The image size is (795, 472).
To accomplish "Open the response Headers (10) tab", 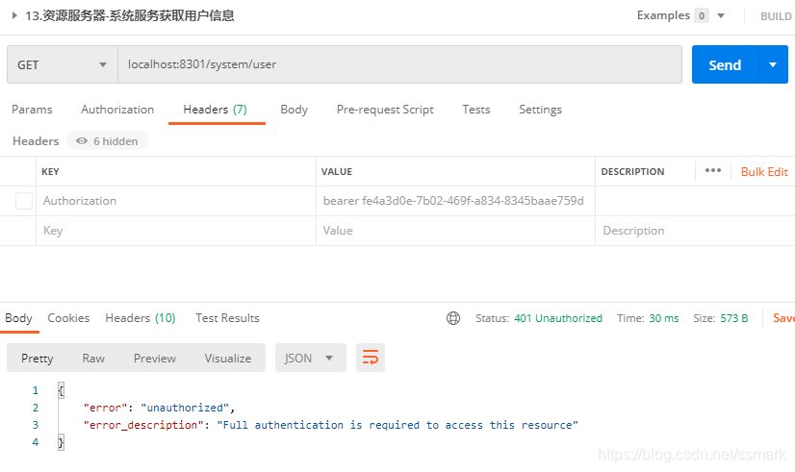I will point(141,318).
